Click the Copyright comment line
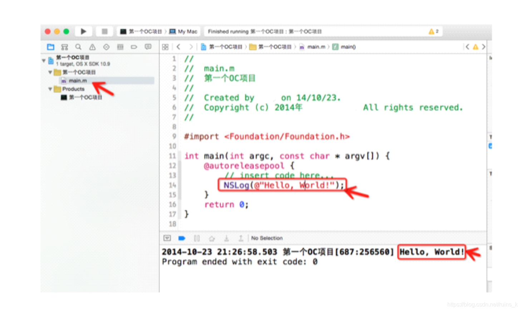The width and height of the screenshot is (521, 311). coord(323,107)
